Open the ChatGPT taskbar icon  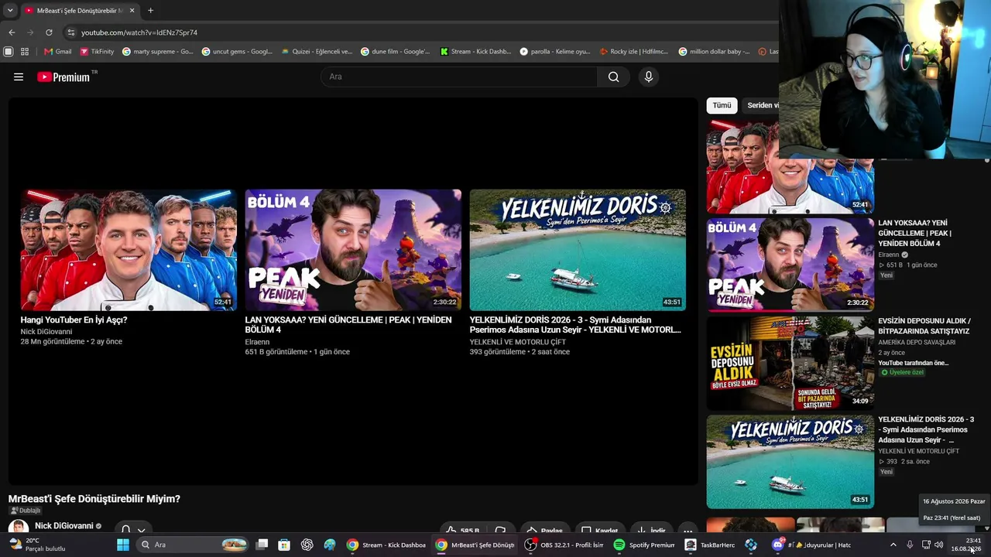(307, 545)
